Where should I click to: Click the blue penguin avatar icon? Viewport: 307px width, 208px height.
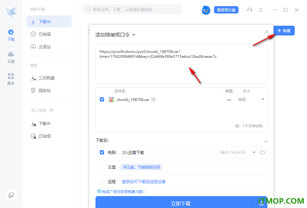tap(206, 10)
